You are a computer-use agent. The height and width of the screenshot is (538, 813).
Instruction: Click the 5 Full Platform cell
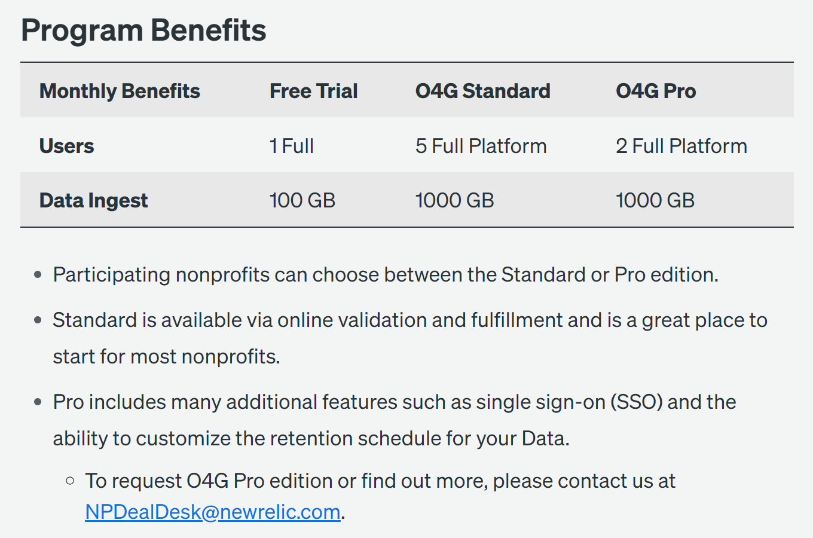click(x=481, y=146)
